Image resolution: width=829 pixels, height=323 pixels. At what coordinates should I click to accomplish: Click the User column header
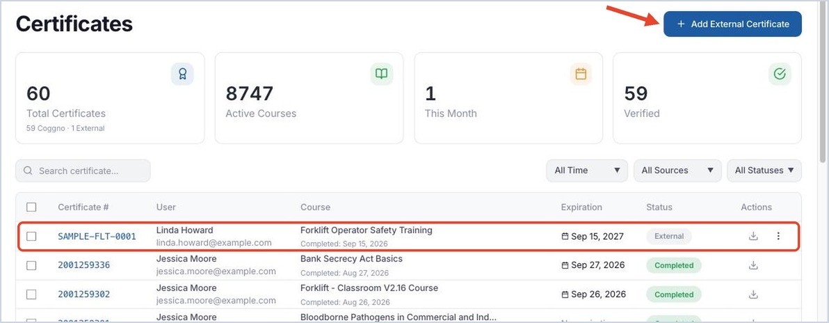[x=166, y=207]
